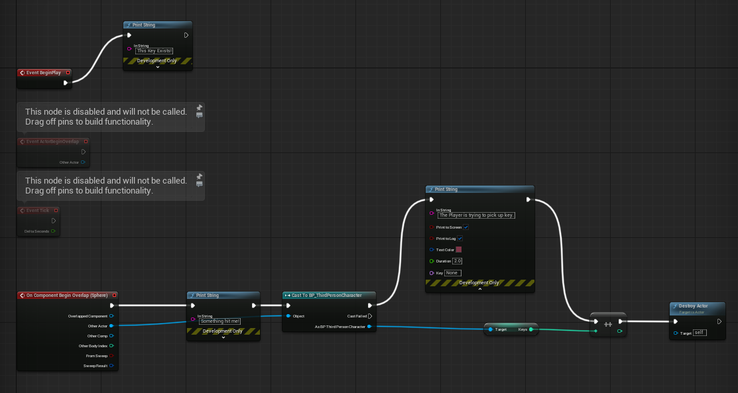Click Cast To BP_ThirdPersonCharacter exec output pin
This screenshot has height=393, width=738.
coord(370,306)
